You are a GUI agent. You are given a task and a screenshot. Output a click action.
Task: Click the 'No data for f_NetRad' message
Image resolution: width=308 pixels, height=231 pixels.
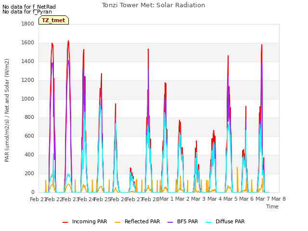click(x=29, y=7)
